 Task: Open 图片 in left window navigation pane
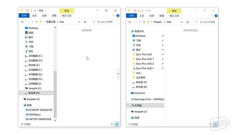click(x=29, y=37)
